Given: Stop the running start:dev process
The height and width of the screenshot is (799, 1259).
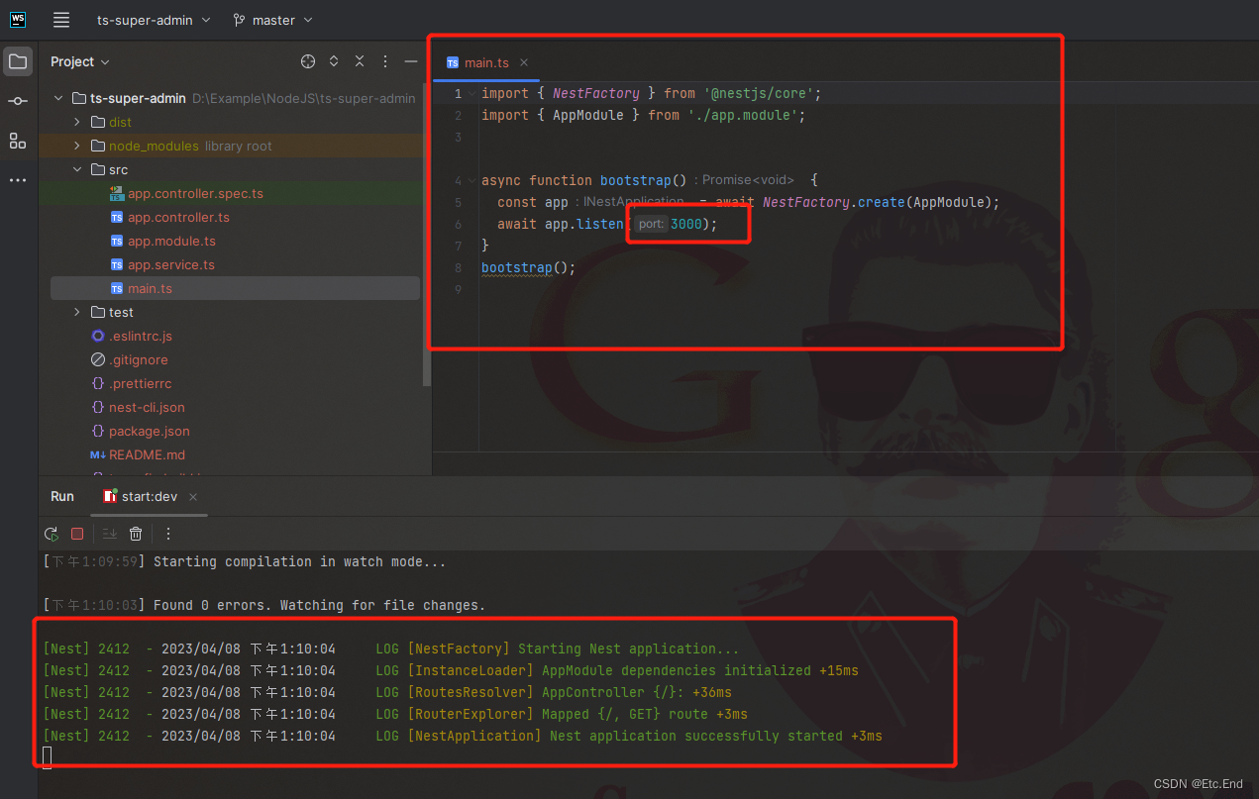Looking at the screenshot, I should [77, 534].
